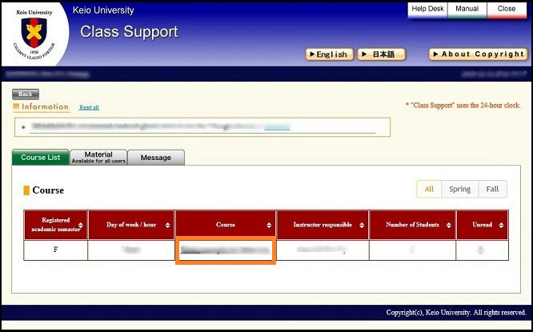Open the Message tab
Image resolution: width=533 pixels, height=332 pixels.
click(x=156, y=158)
